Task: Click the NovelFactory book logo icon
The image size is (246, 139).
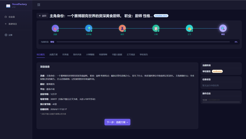Action: tap(8, 6)
